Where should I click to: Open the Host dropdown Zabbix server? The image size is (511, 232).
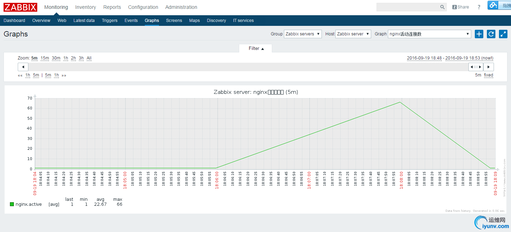[x=353, y=34]
